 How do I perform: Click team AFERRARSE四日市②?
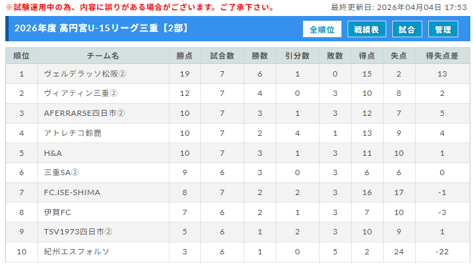point(83,113)
